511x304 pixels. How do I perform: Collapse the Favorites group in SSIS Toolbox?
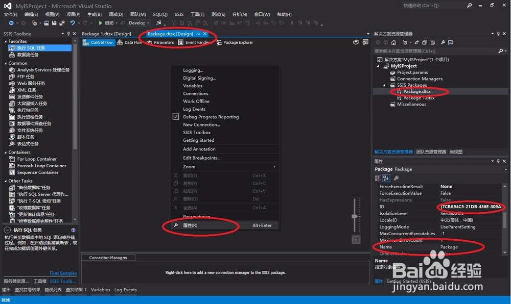6,41
